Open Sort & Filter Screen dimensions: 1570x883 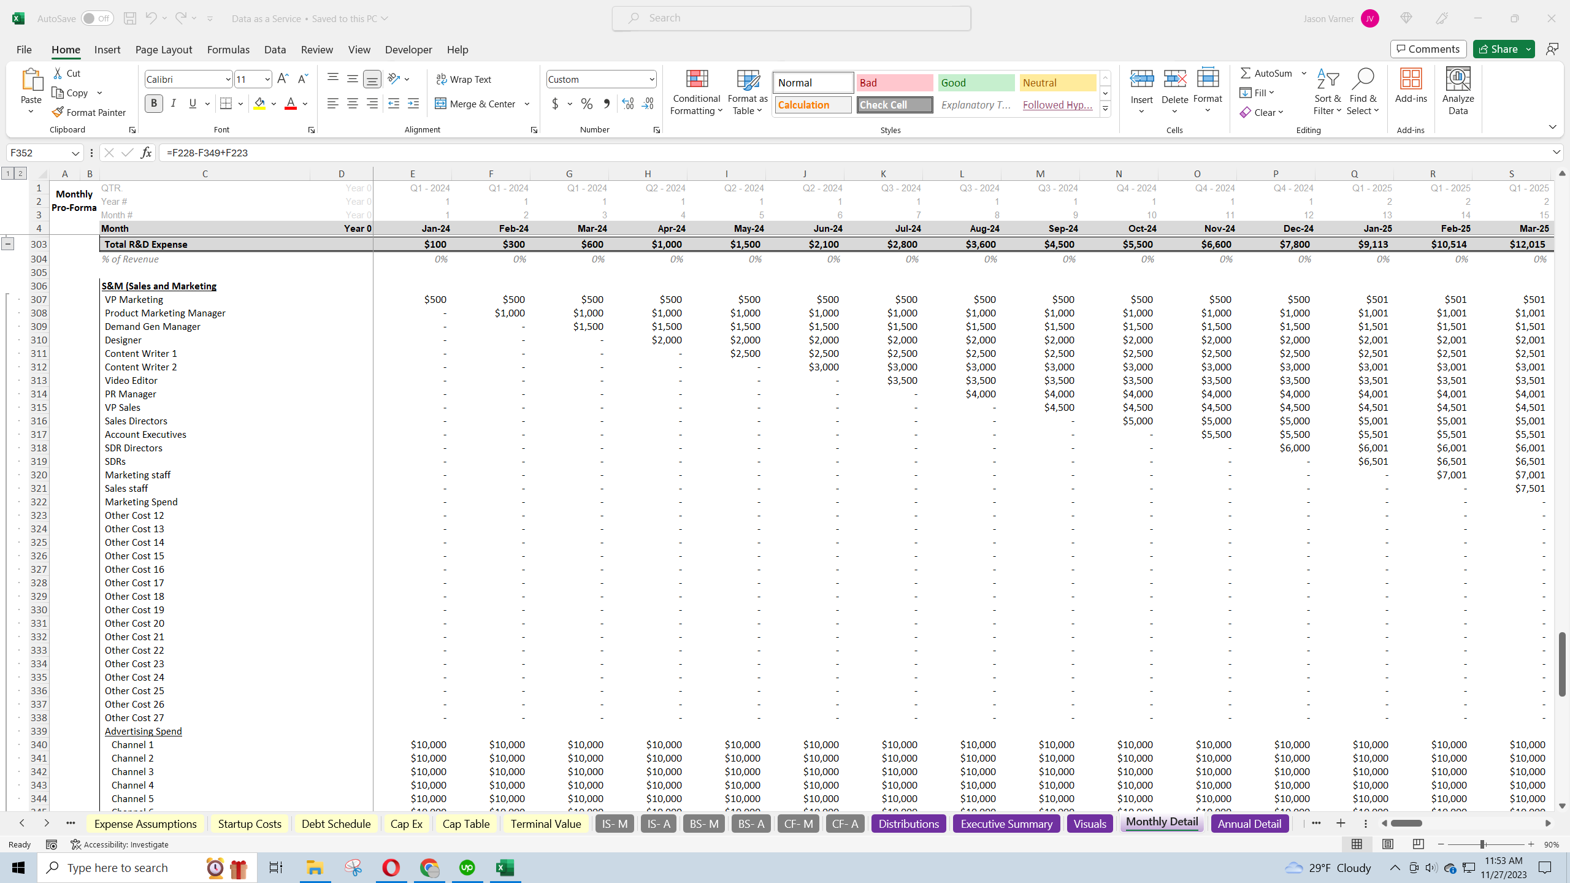pyautogui.click(x=1327, y=91)
